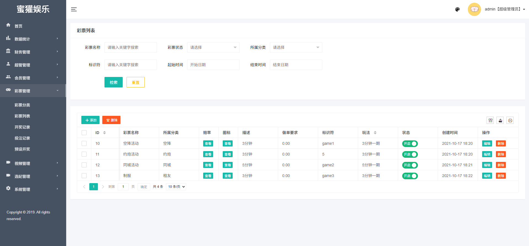Focus the 彩票名称 keyword input
The image size is (529, 246).
[131, 47]
